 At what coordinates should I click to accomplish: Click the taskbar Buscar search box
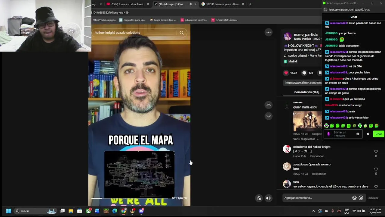35,211
